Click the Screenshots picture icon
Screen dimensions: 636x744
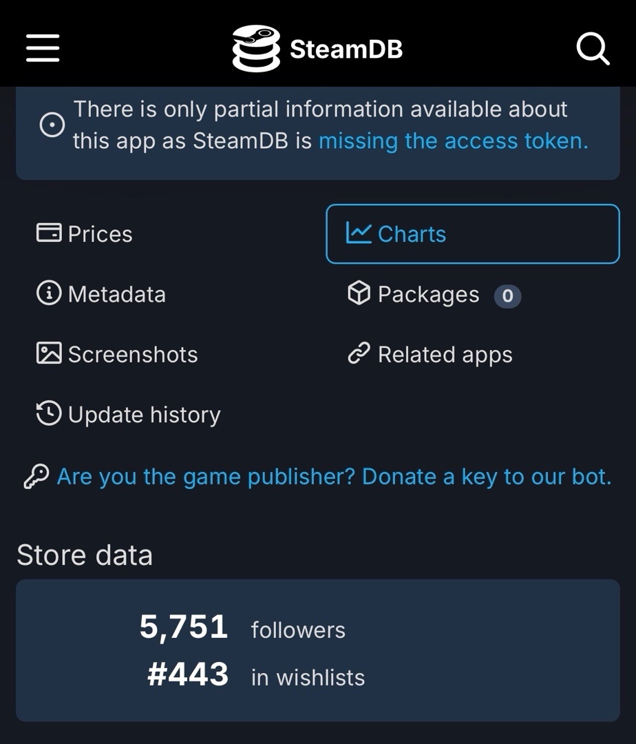[x=49, y=353]
